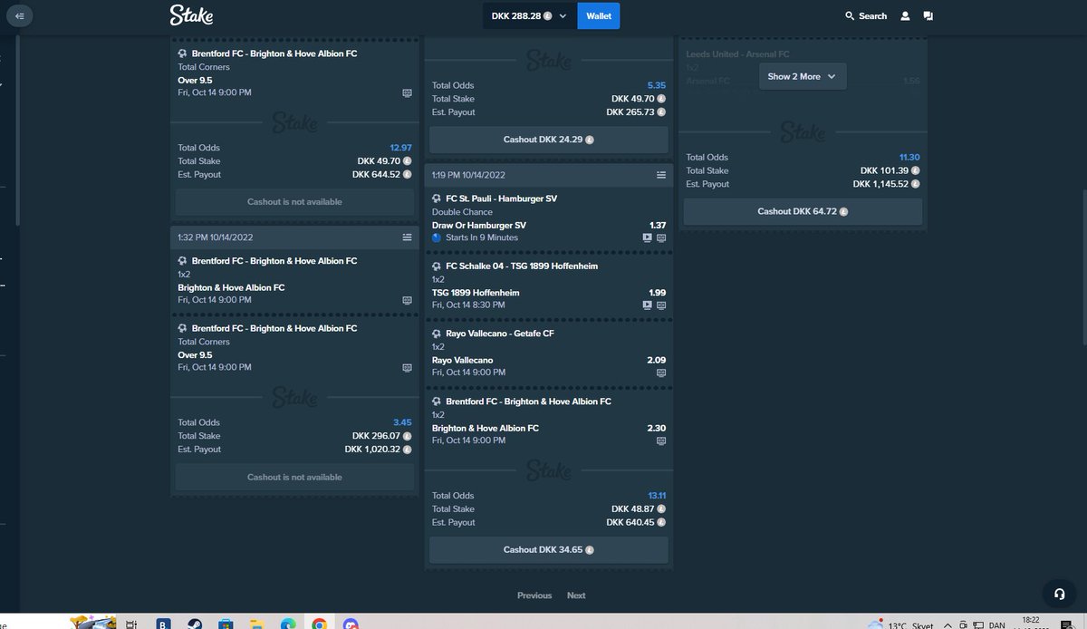Open the 1:32 PM bet slip menu icon
Image resolution: width=1087 pixels, height=629 pixels.
pyautogui.click(x=408, y=237)
